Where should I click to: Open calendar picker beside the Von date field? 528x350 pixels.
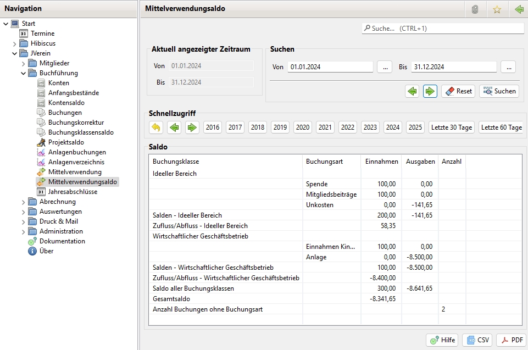(x=384, y=66)
